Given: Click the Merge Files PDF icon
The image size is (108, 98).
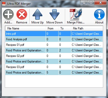Looking at the screenshot, I should tap(76, 14).
